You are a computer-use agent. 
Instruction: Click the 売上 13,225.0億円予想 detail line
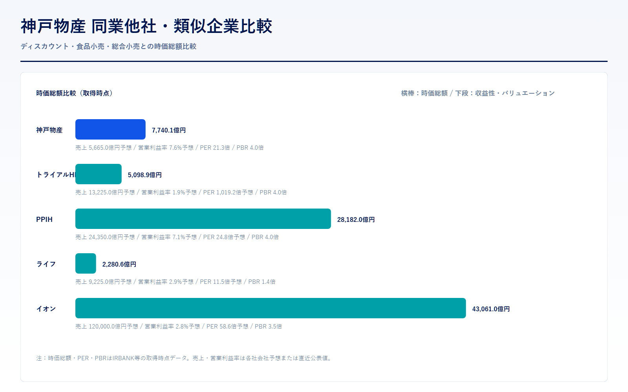[x=181, y=192]
